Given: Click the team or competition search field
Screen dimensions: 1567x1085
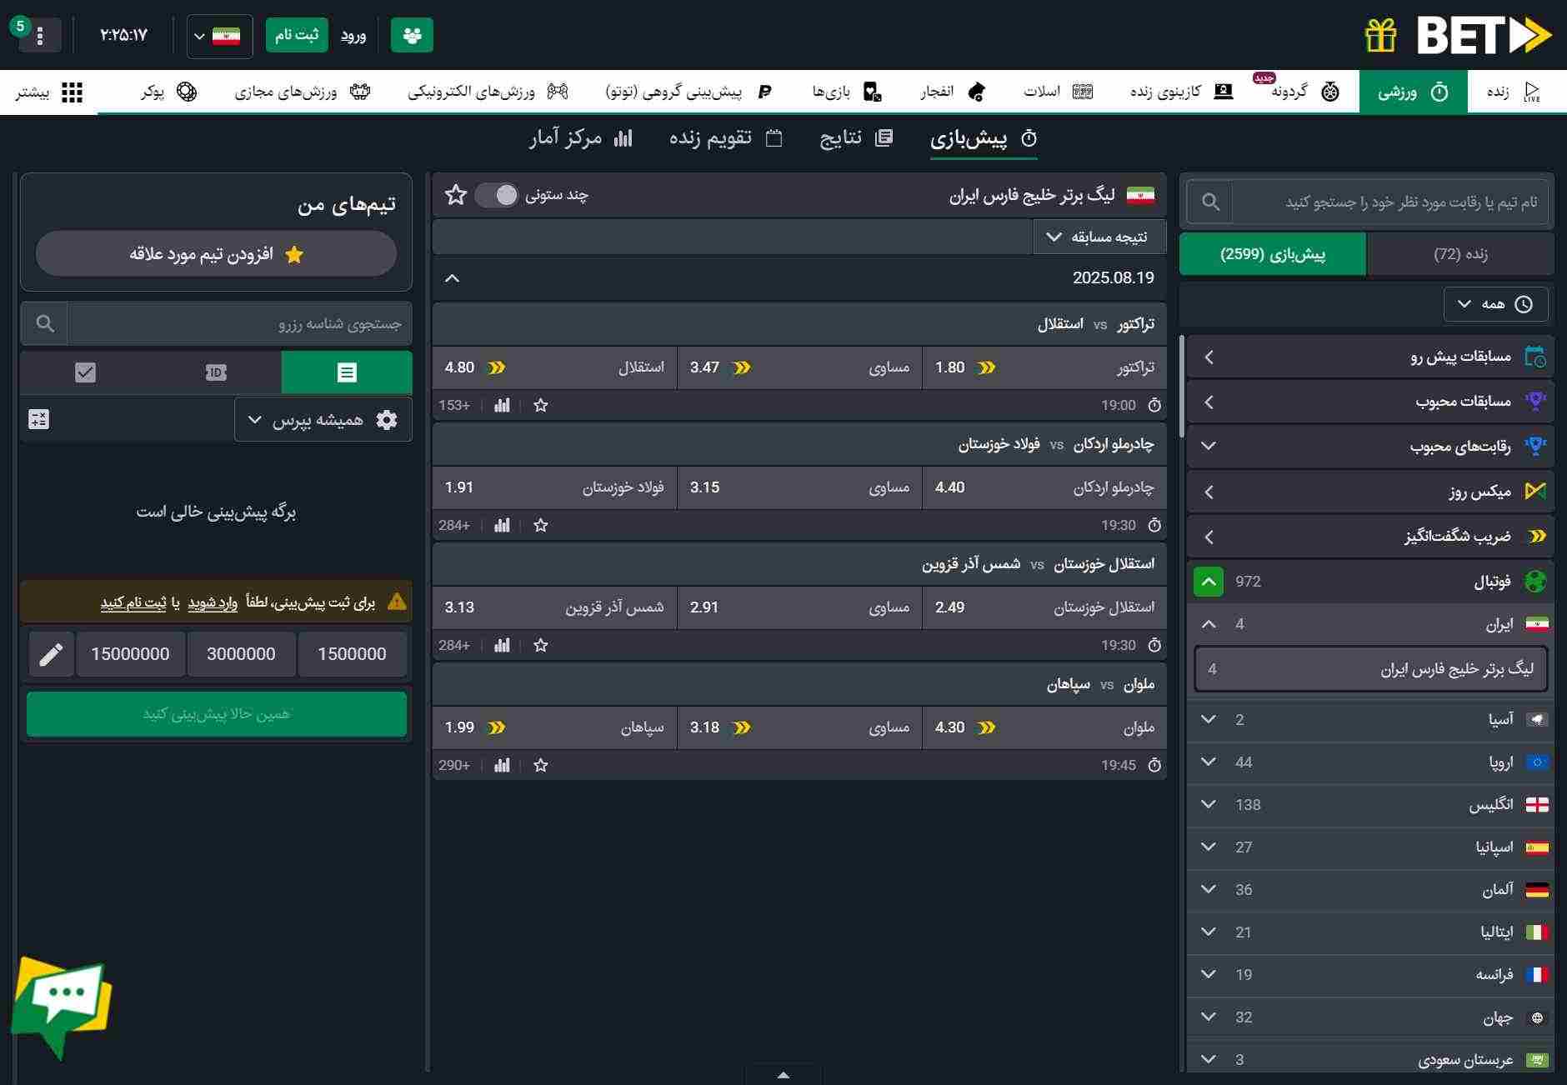Looking at the screenshot, I should 1389,202.
